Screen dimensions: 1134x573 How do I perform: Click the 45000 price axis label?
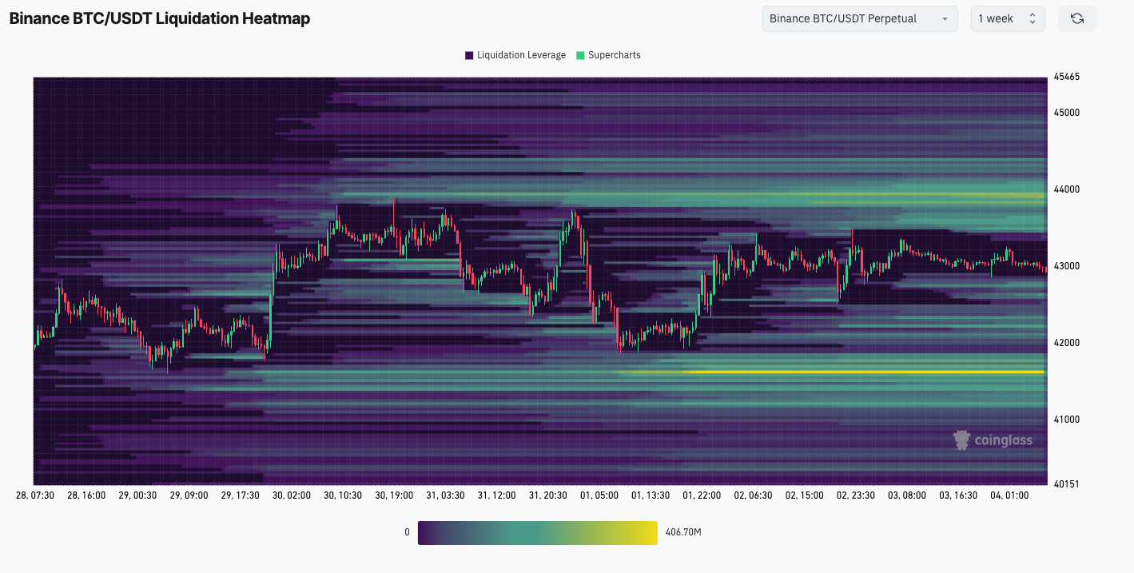coord(1067,113)
